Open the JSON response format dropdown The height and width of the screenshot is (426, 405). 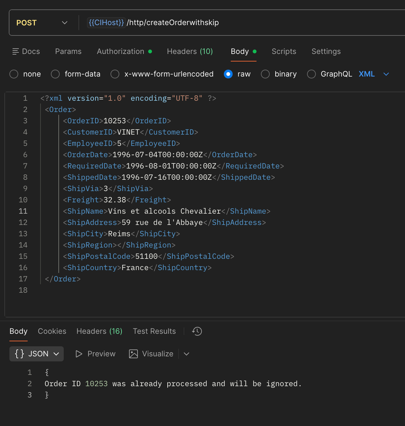point(56,354)
